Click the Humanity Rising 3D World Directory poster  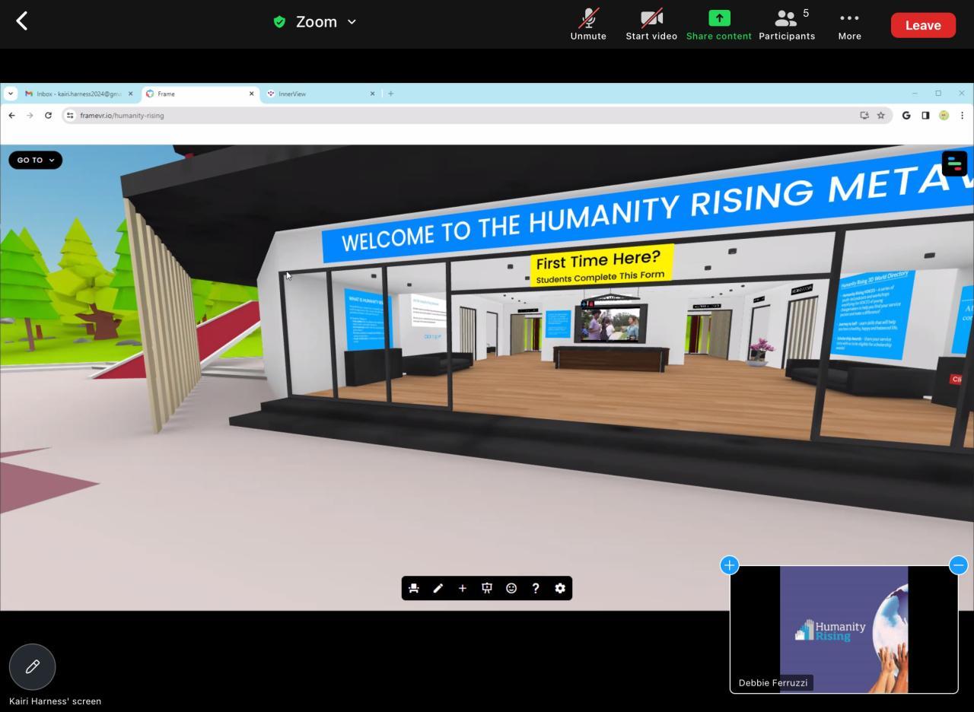(874, 313)
